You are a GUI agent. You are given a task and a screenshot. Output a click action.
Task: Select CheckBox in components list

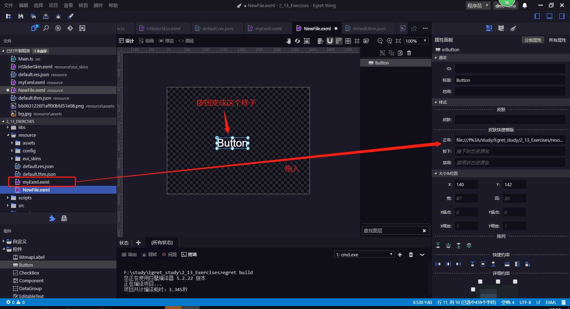29,273
